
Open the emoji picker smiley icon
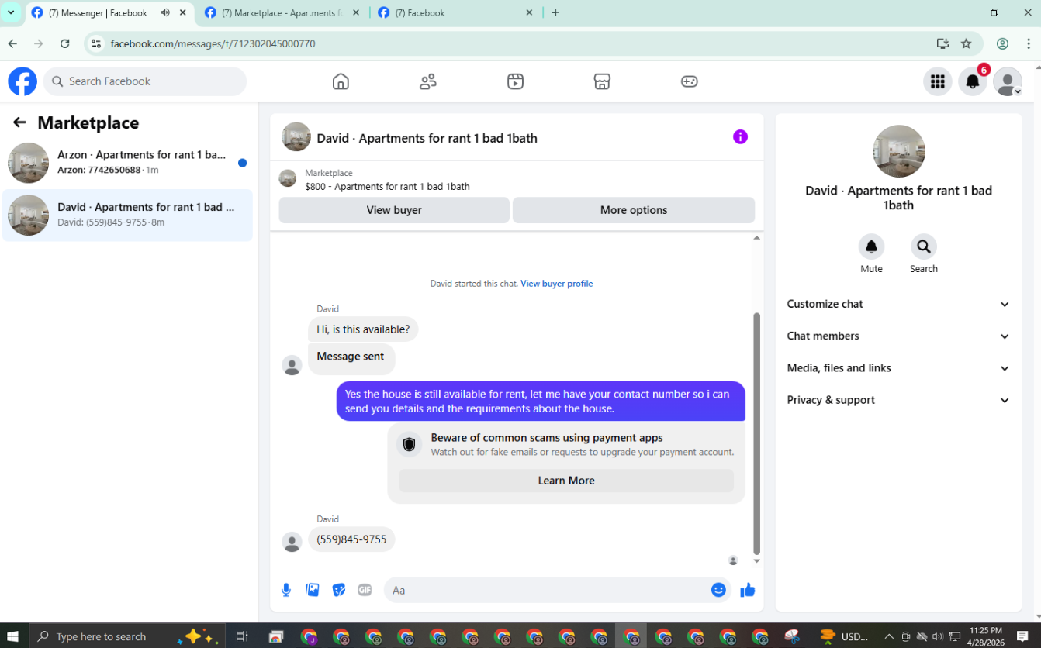(718, 590)
